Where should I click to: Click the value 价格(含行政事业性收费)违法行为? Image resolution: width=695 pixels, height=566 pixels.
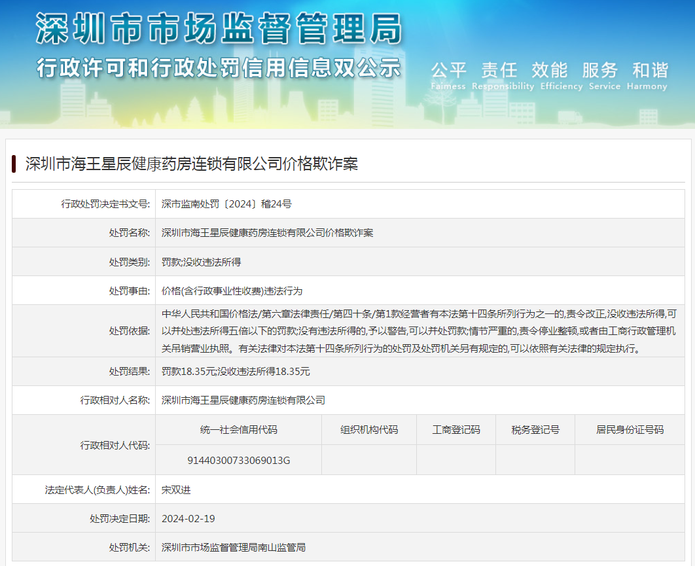[232, 291]
